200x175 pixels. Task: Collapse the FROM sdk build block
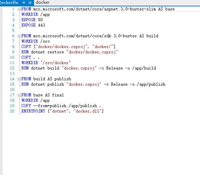point(19,36)
